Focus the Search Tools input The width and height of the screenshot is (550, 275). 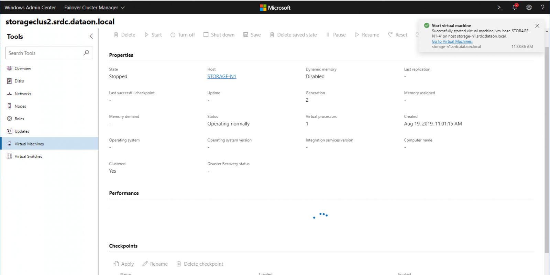click(49, 53)
